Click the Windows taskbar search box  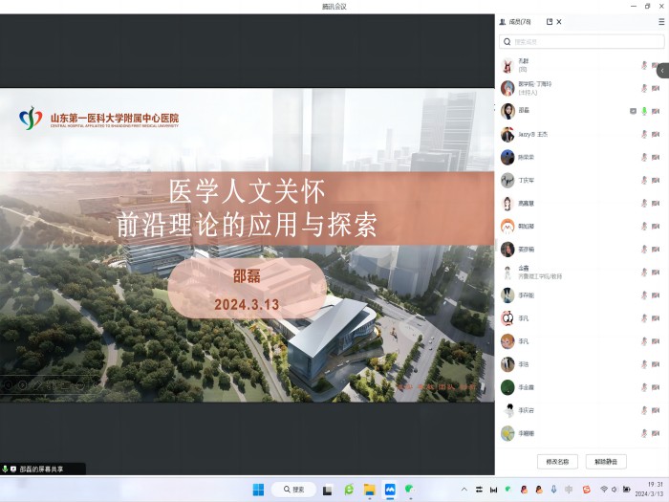[293, 490]
